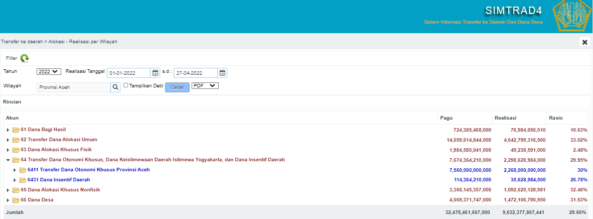
Task: Open the PDF format dropdown
Action: pos(205,86)
